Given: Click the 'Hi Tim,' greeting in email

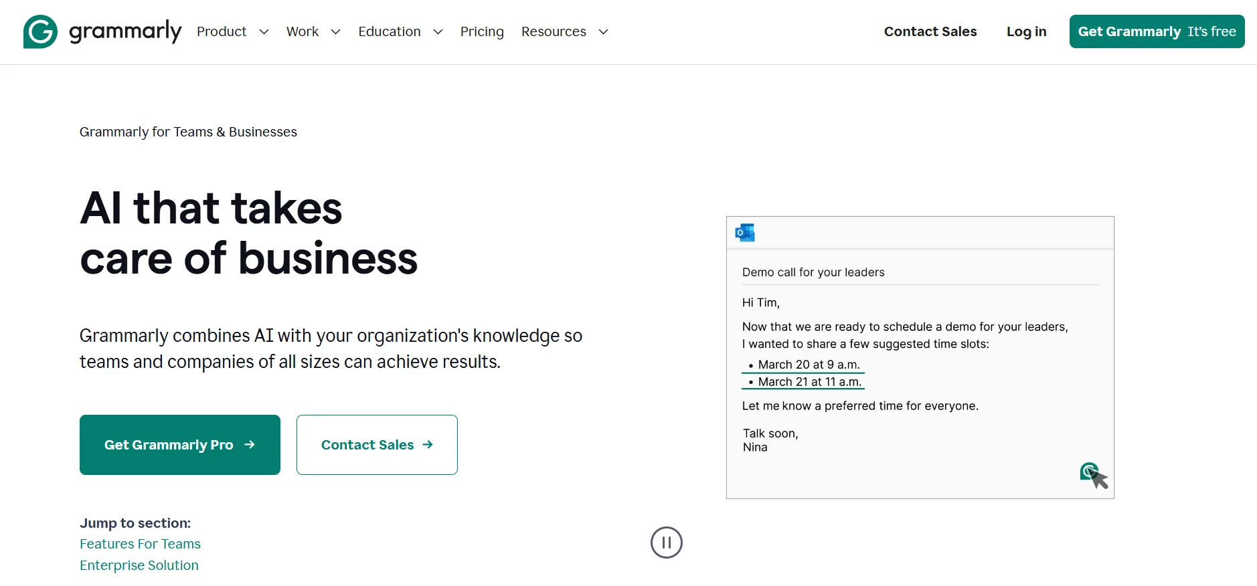Looking at the screenshot, I should pyautogui.click(x=761, y=302).
